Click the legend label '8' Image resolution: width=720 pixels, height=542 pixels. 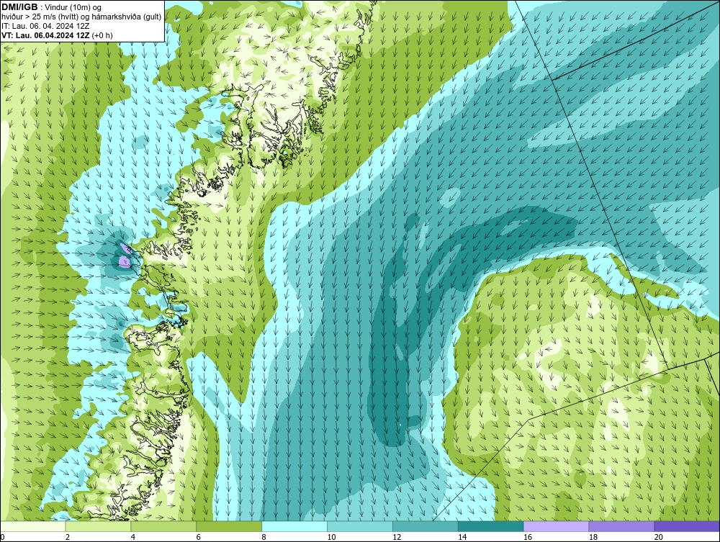click(264, 537)
